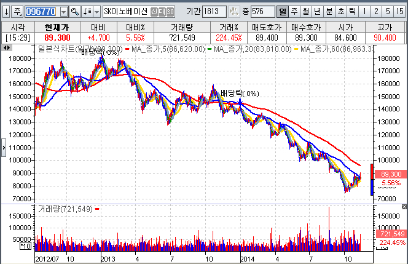Switch to 주 weekly chart period
Image resolution: width=408 pixels, height=264 pixels.
tap(294, 12)
